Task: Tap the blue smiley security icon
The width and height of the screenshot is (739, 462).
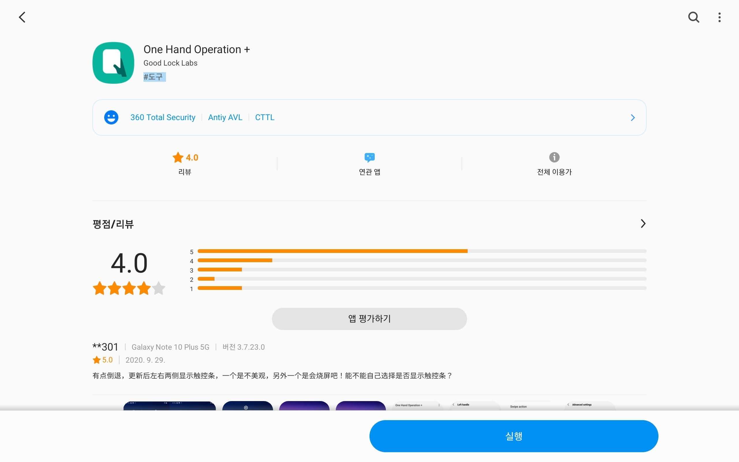Action: pos(111,117)
